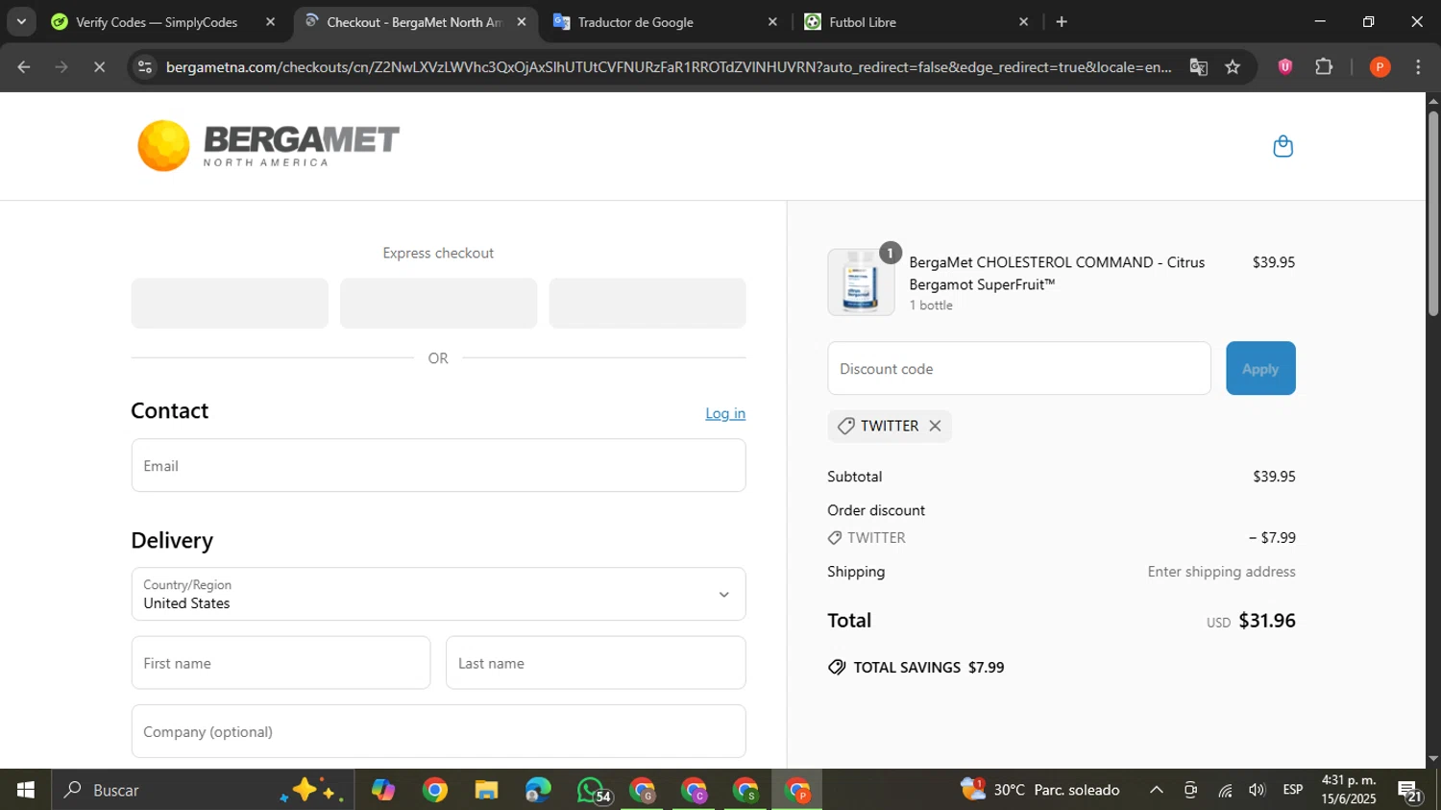This screenshot has width=1441, height=810.
Task: Focus the Last name field
Action: [596, 663]
